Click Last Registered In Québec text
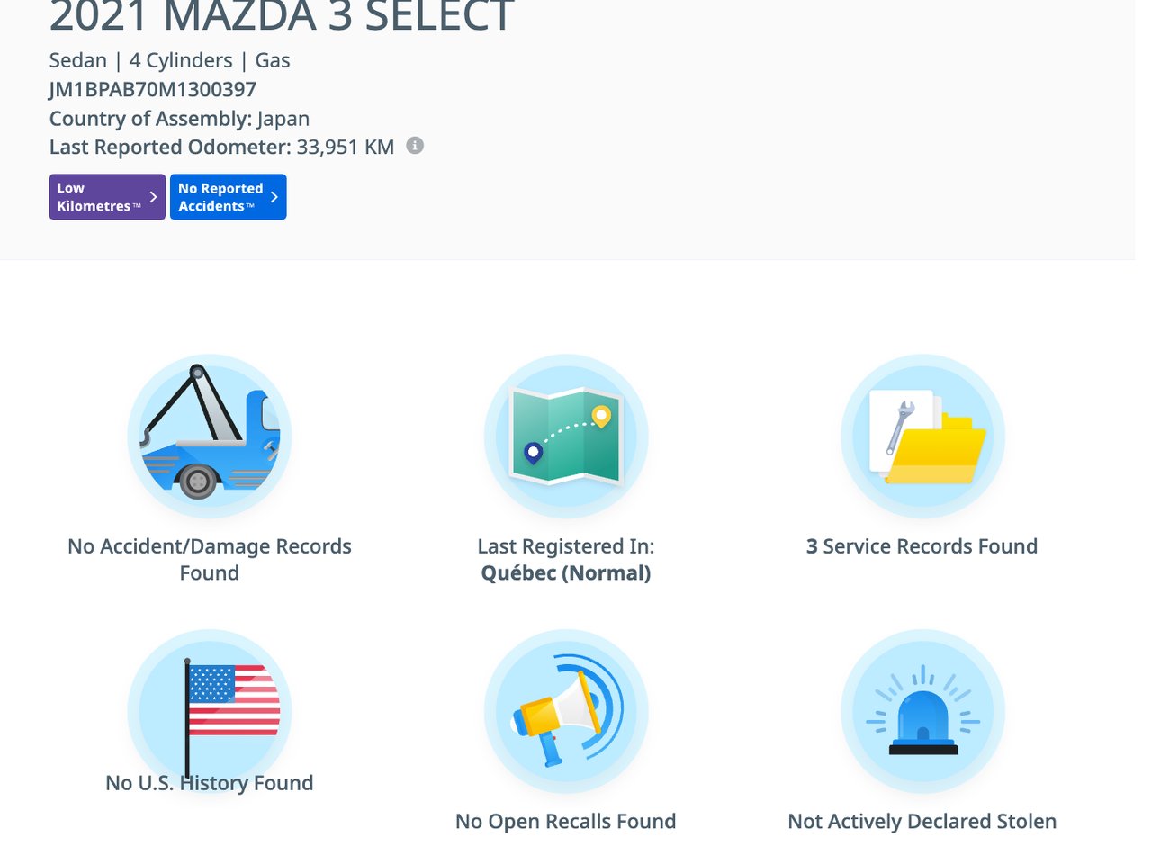Screen dimensions: 1152x864 point(566,559)
